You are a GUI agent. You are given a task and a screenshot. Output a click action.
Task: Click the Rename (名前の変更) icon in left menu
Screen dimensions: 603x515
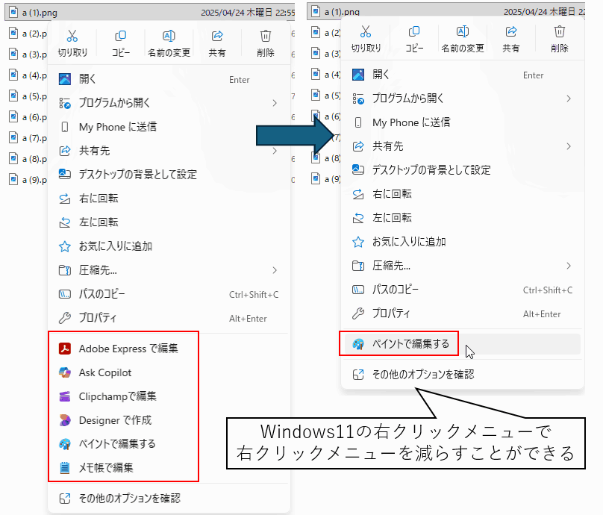click(169, 36)
